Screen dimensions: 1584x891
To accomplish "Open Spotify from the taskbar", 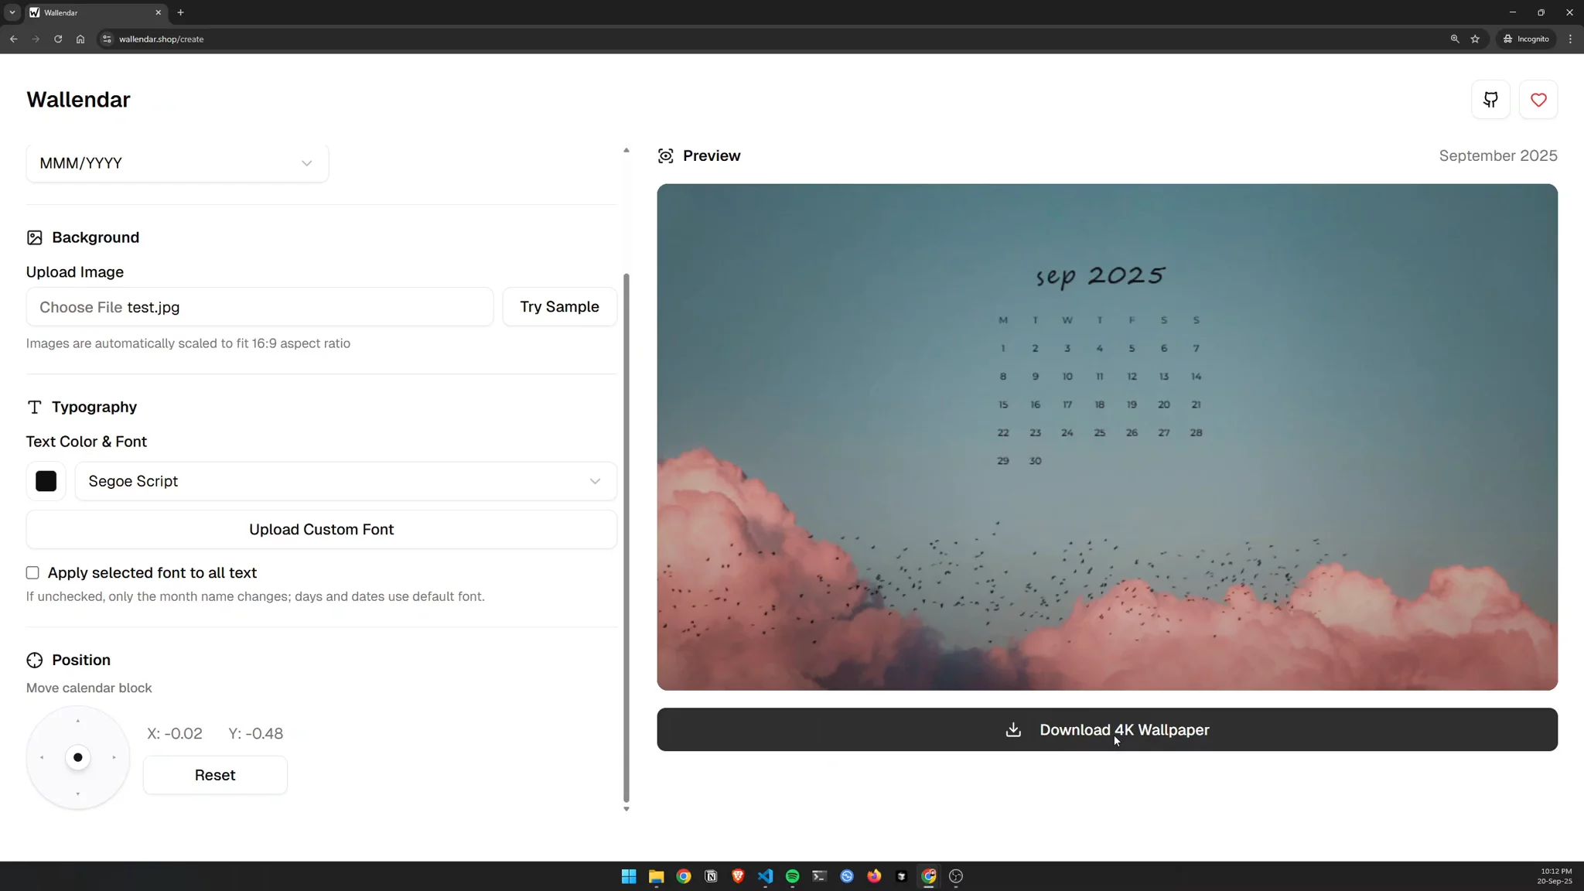I will pos(792,876).
